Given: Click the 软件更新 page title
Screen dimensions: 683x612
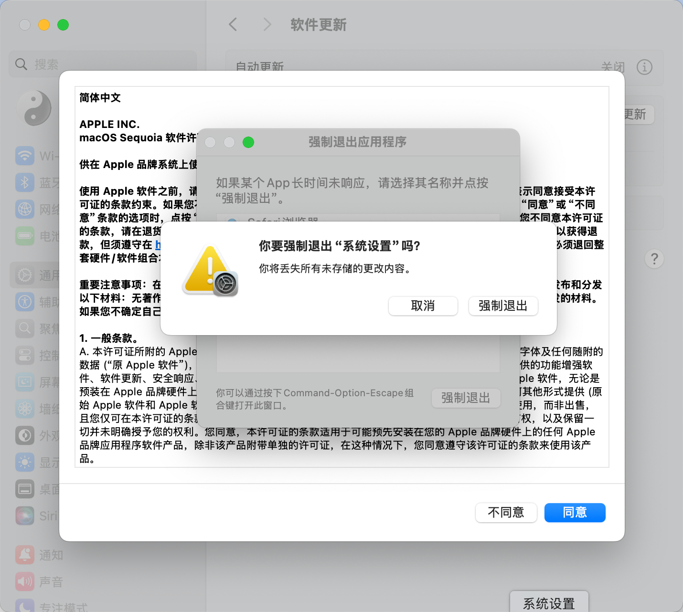Looking at the screenshot, I should click(x=319, y=25).
